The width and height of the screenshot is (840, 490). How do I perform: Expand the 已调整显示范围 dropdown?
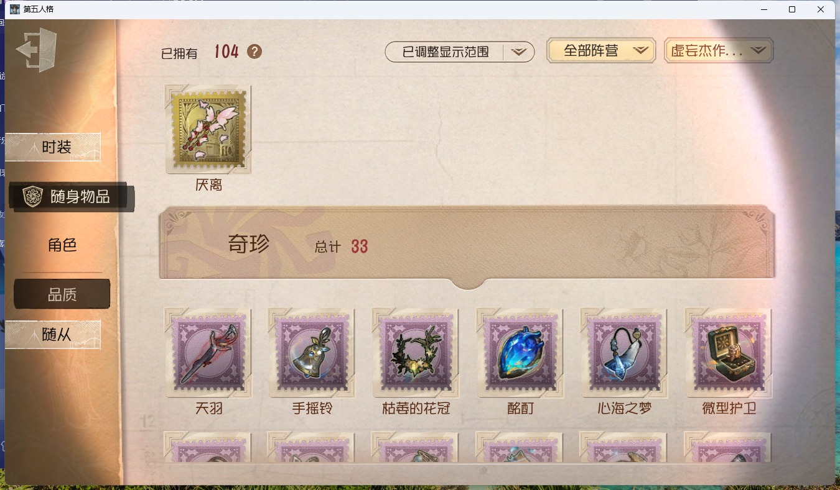pyautogui.click(x=460, y=52)
